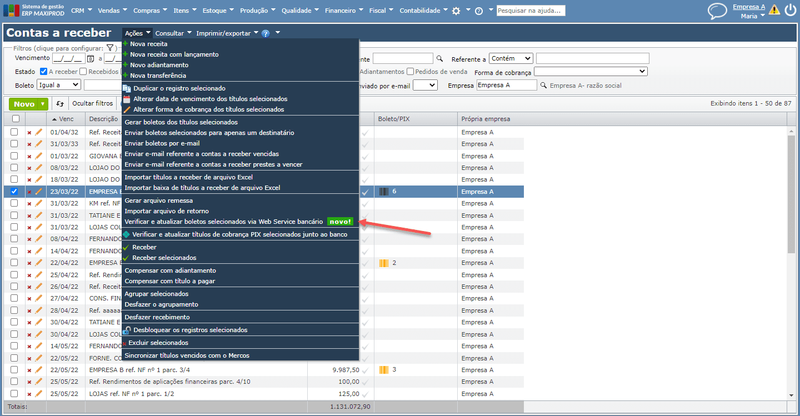Screen dimensions: 800x416
Task: Click the green Novo button
Action: click(24, 104)
